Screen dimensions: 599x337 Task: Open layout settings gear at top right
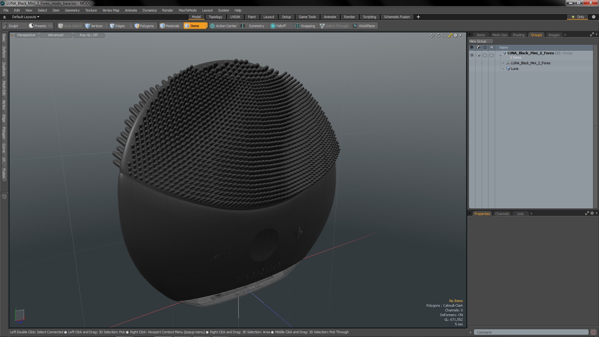(x=593, y=17)
